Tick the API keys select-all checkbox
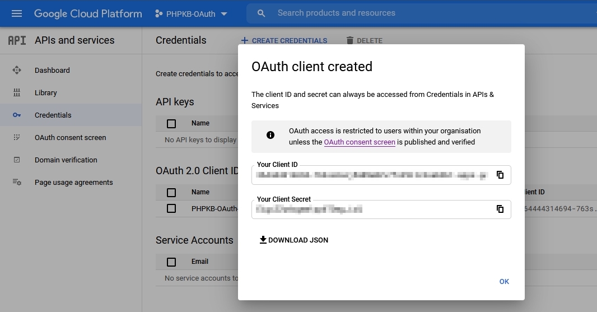 [x=171, y=123]
